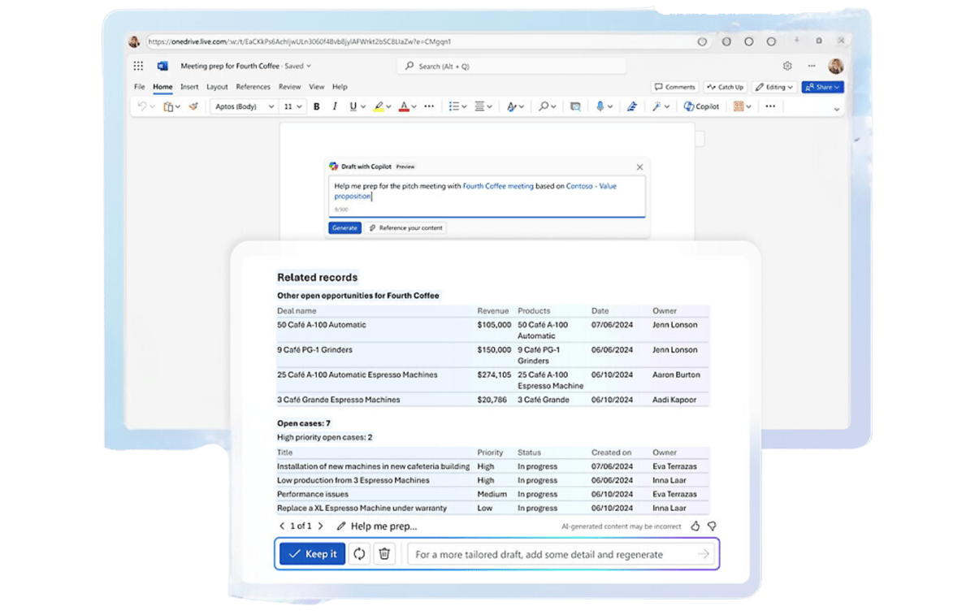Open the app launcher waffle icon
975x615 pixels.
coord(138,66)
